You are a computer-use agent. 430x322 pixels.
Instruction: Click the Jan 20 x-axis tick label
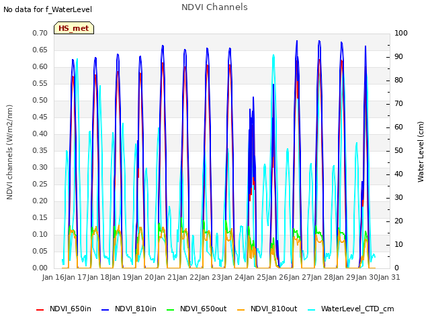(x=142, y=277)
